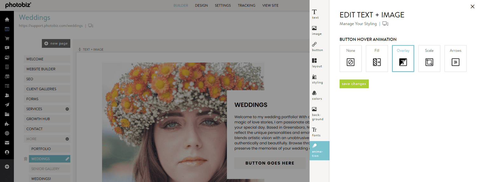Viewport: 477px width, 182px height.
Task: Select the Growth Hub page
Action: [x=47, y=119]
